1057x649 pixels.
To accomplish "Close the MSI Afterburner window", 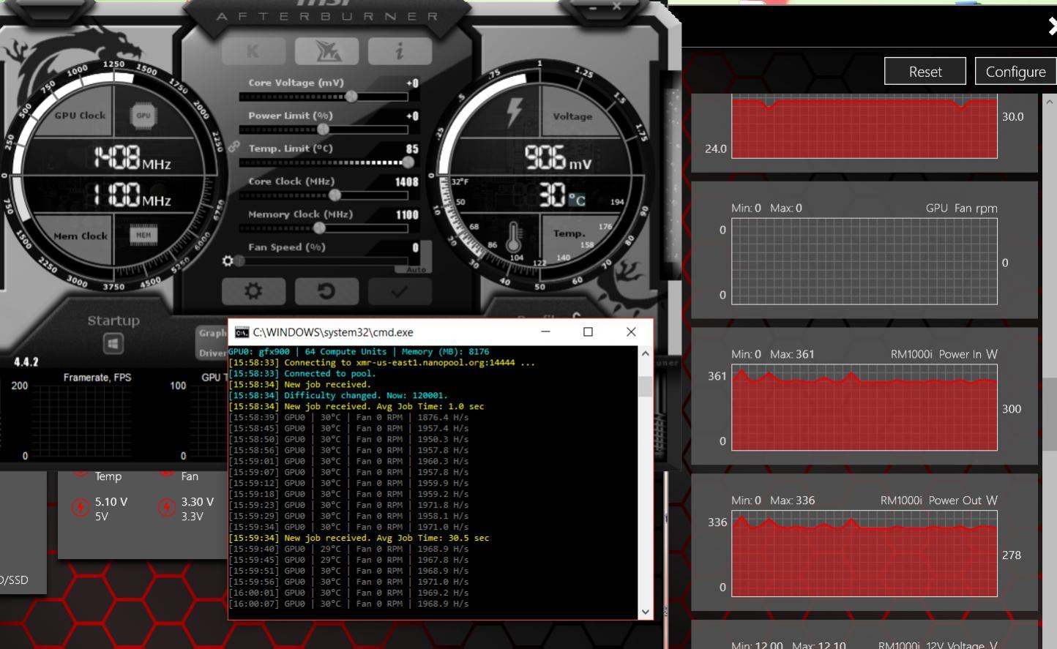I will [617, 7].
